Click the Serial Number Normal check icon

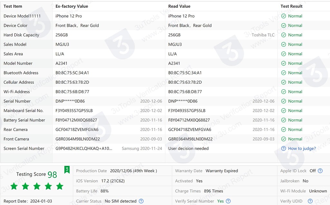pyautogui.click(x=284, y=101)
